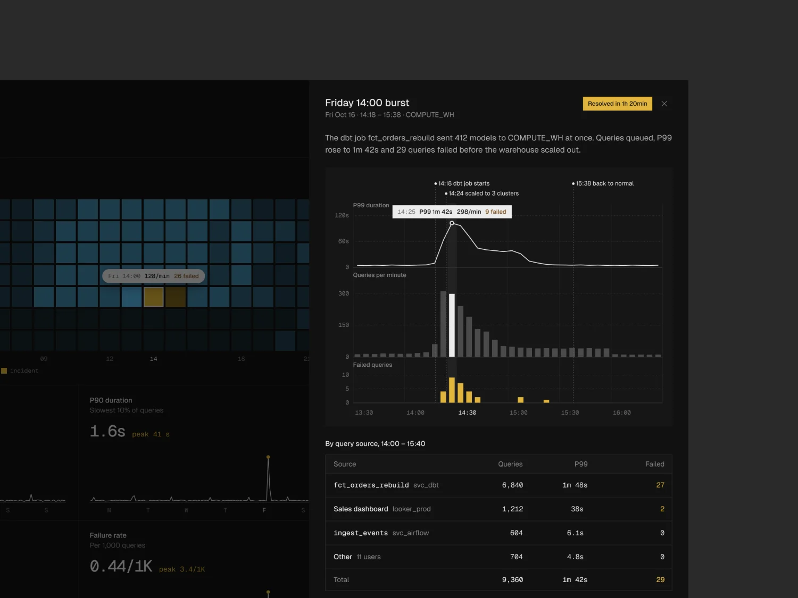Click the "By query source, 14:00 – 15:40" heading
798x598 pixels.
point(375,444)
